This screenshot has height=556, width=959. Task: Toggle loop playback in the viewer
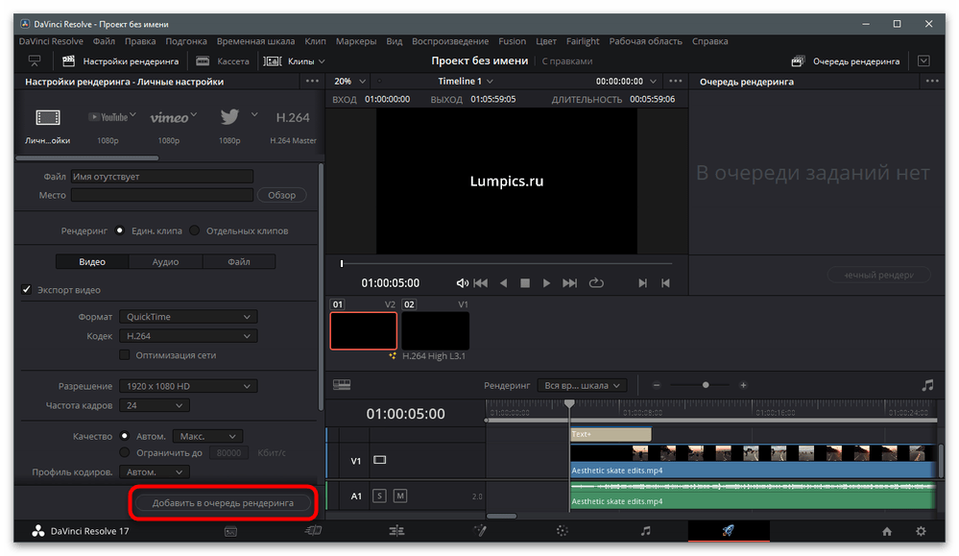coord(596,283)
